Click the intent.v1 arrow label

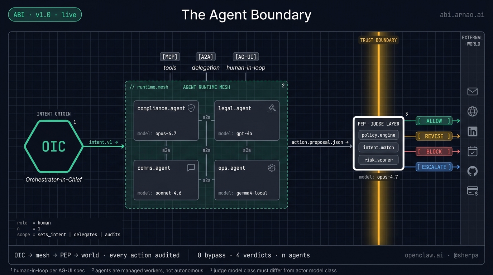pos(103,142)
